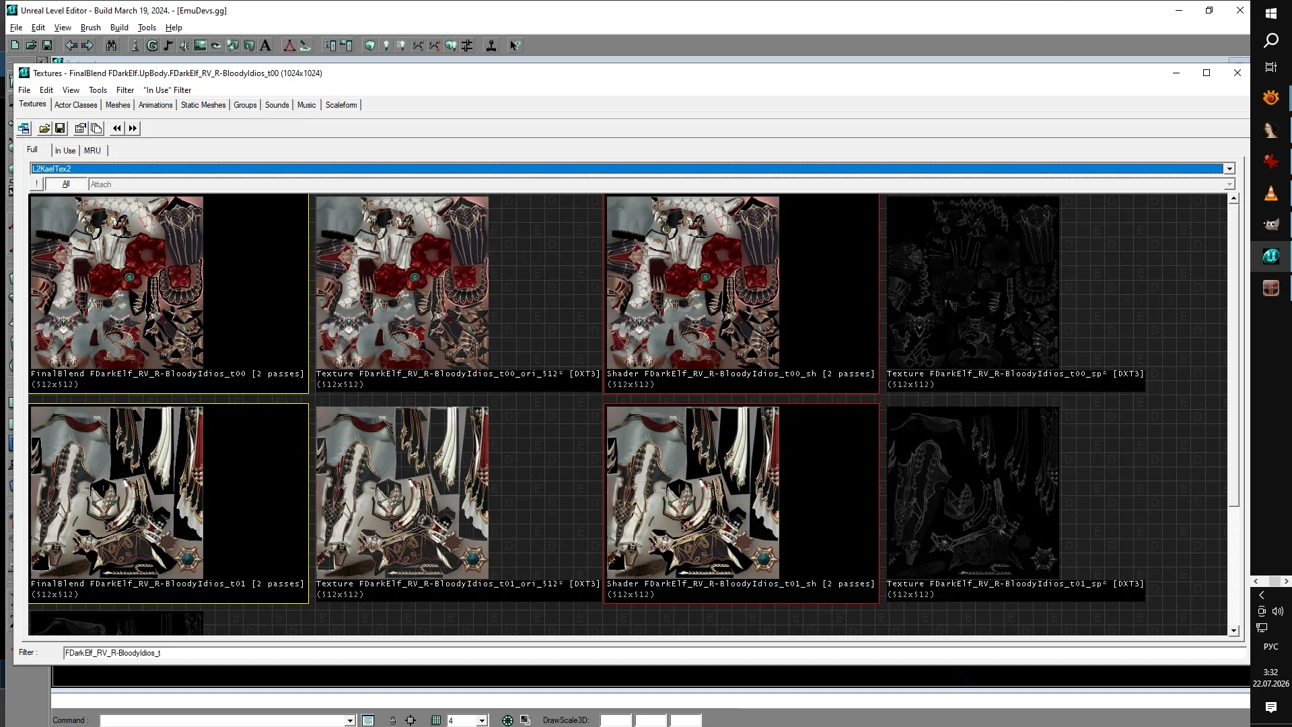Click the New Level icon in main toolbar
This screenshot has width=1292, height=727.
click(x=15, y=45)
